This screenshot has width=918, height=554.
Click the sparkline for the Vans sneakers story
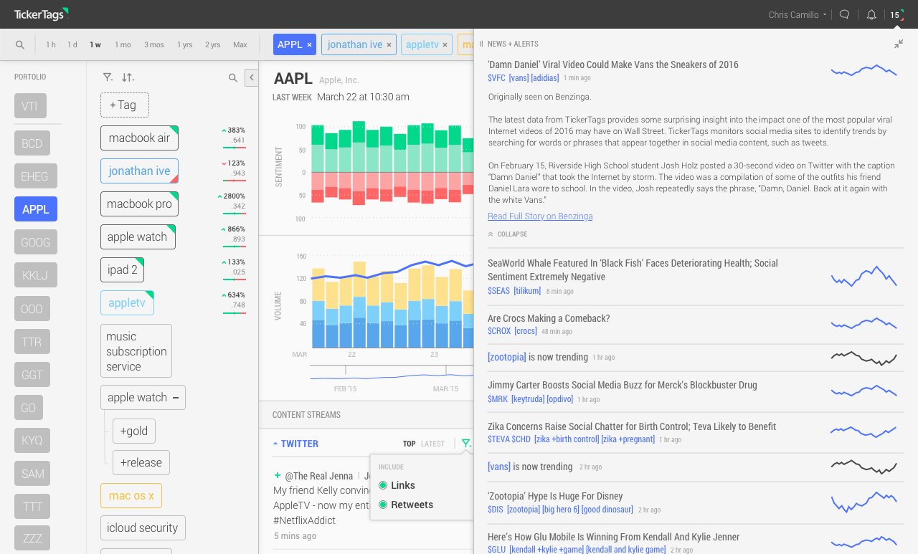(x=863, y=70)
